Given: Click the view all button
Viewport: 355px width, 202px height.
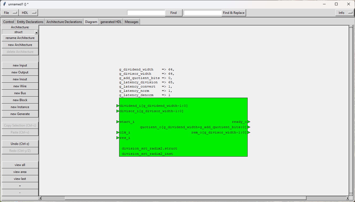Looking at the screenshot, I should tap(20, 165).
